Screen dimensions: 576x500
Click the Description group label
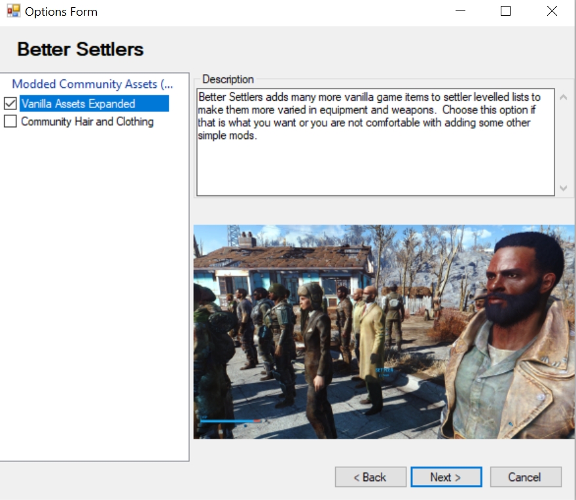[228, 79]
